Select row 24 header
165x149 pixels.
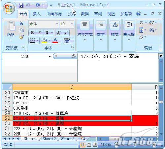[x=8, y=92]
